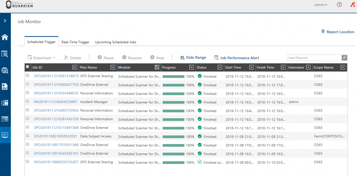This screenshot has width=357, height=176.
Task: Click progress bar of Incident Manager row
Action: pyautogui.click(x=174, y=102)
